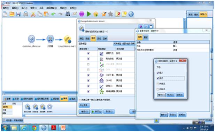Select the customer_offers.sav source node on canvas
The height and width of the screenshot is (132, 215).
pos(31,39)
